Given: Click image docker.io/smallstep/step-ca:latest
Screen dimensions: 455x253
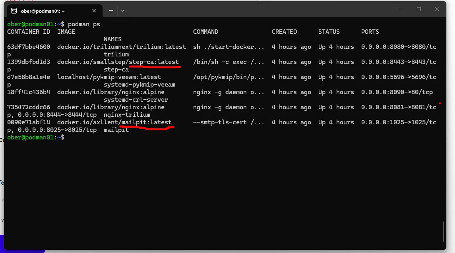Looking at the screenshot, I should (x=118, y=62).
